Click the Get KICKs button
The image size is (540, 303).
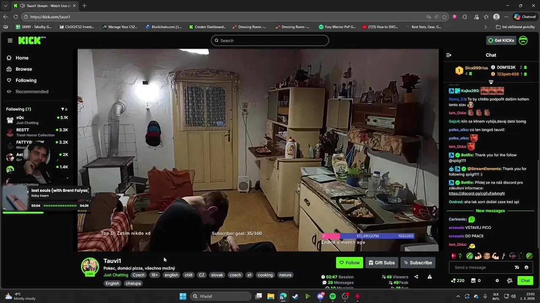[501, 40]
